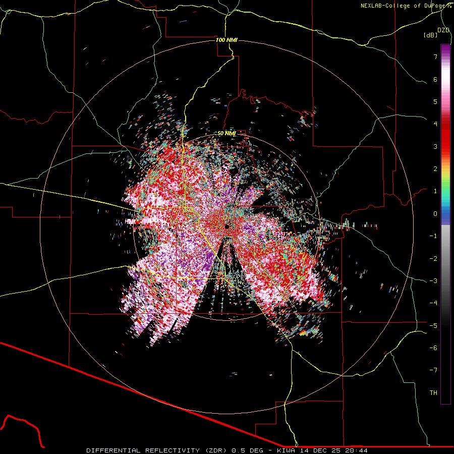Click the 5 value on color scale
The height and width of the screenshot is (454, 454).
pyautogui.click(x=435, y=101)
